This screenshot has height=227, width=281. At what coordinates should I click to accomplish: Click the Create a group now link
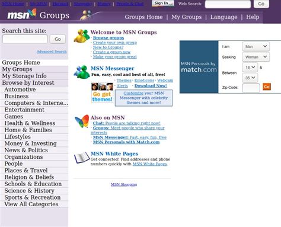111,52
